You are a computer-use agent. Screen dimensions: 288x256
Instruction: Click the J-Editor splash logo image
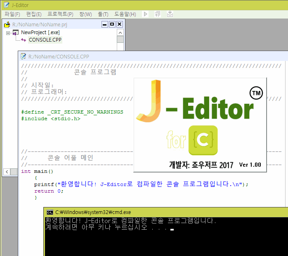pyautogui.click(x=200, y=125)
